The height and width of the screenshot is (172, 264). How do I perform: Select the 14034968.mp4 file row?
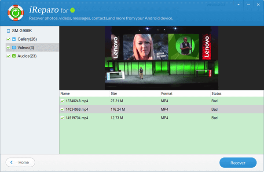(x=161, y=109)
